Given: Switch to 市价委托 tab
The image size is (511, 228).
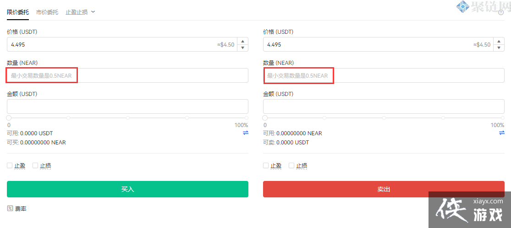Looking at the screenshot, I should (47, 12).
